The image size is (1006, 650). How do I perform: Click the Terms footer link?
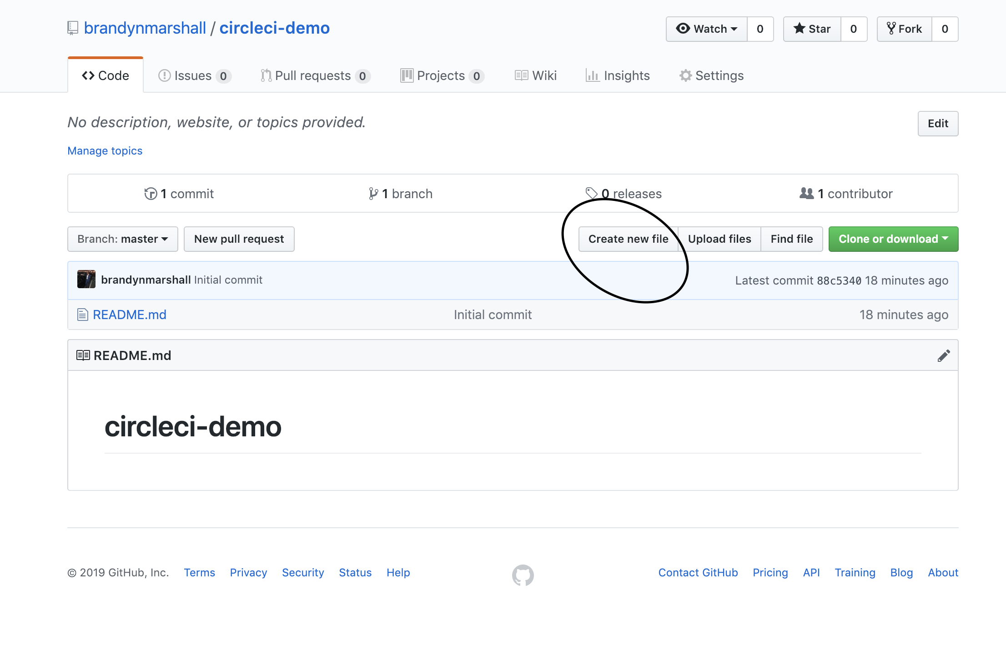click(200, 573)
